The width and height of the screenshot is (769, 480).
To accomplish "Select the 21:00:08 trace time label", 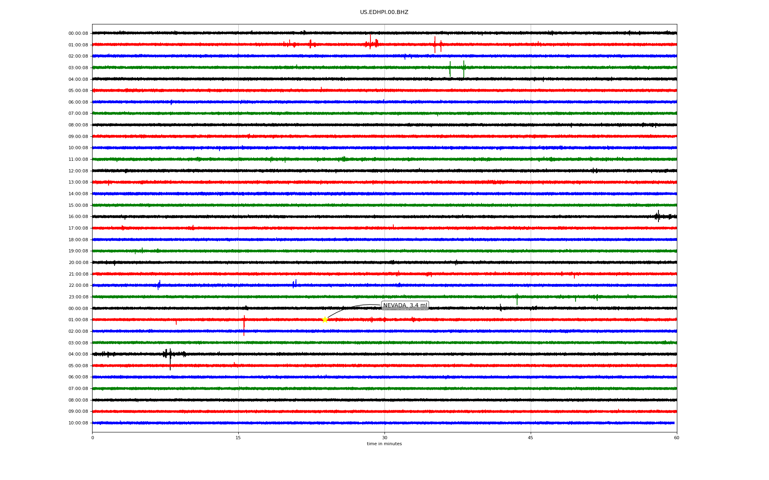I will (78, 274).
